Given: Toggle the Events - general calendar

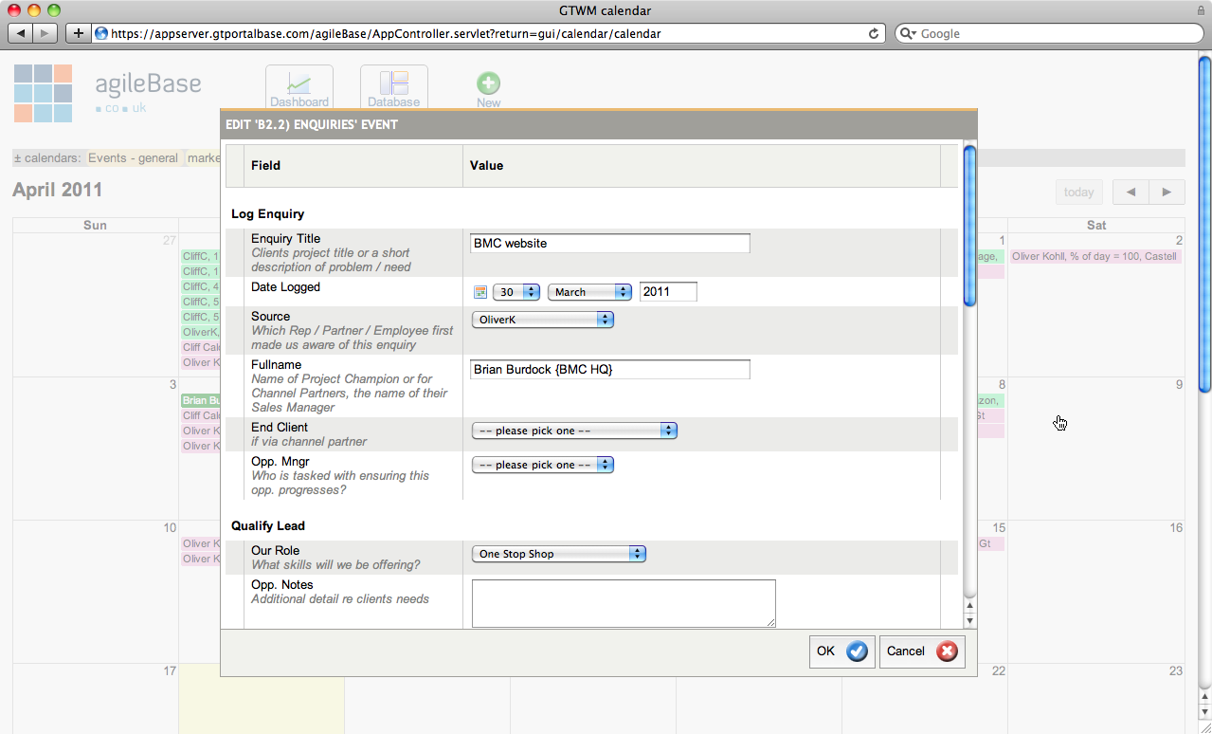Looking at the screenshot, I should (x=133, y=158).
